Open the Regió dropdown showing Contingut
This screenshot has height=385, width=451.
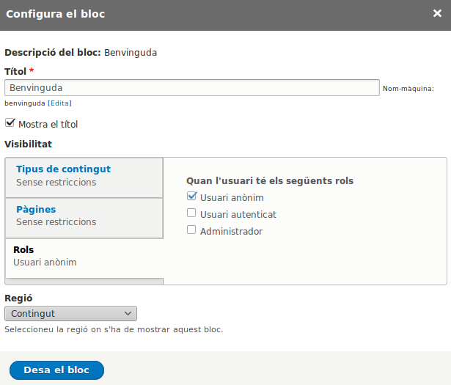[70, 314]
